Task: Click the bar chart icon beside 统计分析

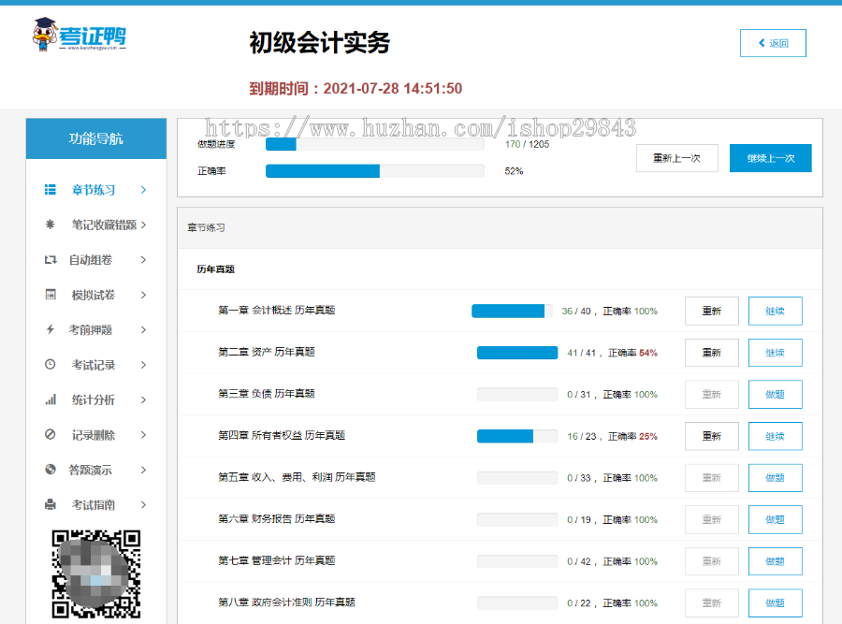Action: [x=51, y=399]
